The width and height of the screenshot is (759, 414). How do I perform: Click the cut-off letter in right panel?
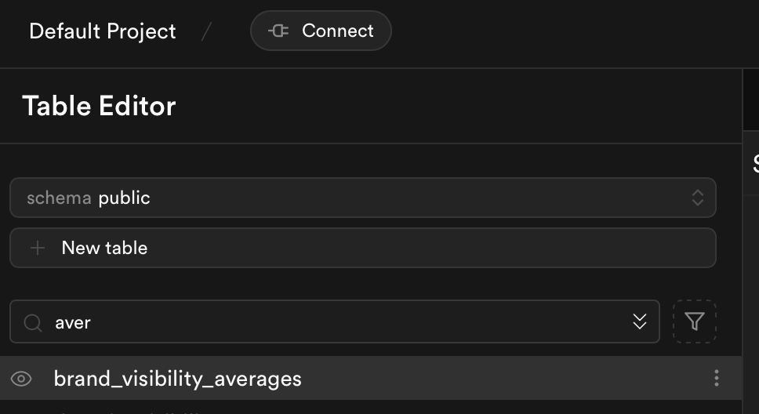(755, 163)
